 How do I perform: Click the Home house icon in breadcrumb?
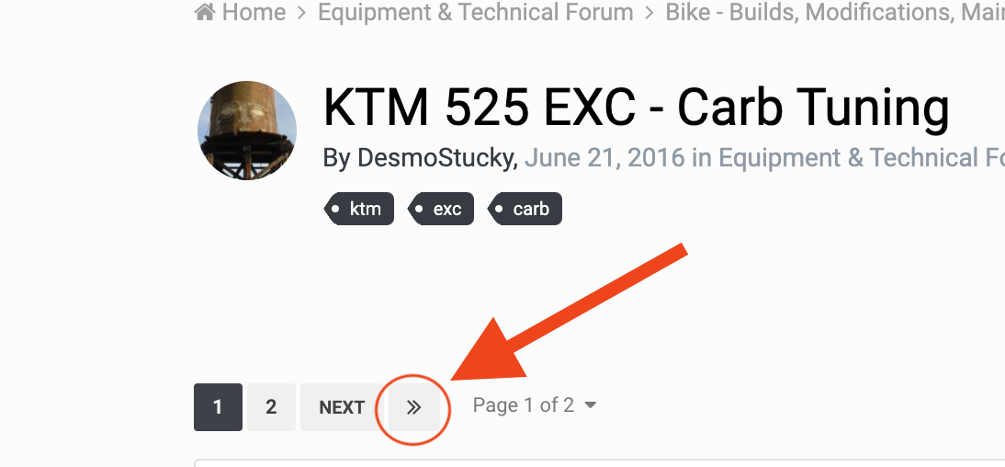(205, 12)
